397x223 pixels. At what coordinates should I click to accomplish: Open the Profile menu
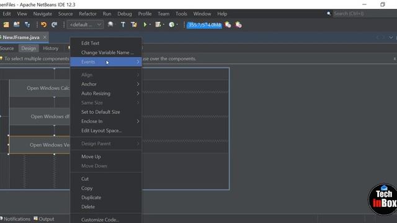point(145,14)
